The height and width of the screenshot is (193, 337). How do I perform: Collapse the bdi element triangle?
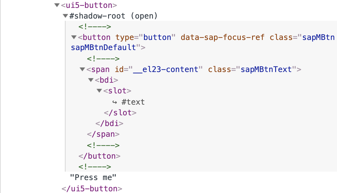(x=91, y=80)
